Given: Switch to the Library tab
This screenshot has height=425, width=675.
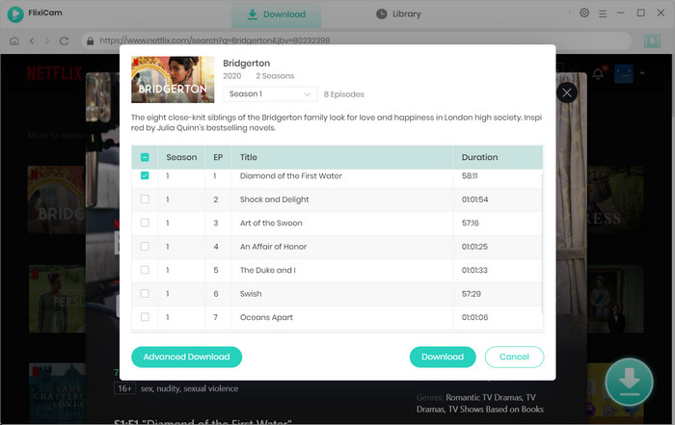Looking at the screenshot, I should pyautogui.click(x=398, y=14).
